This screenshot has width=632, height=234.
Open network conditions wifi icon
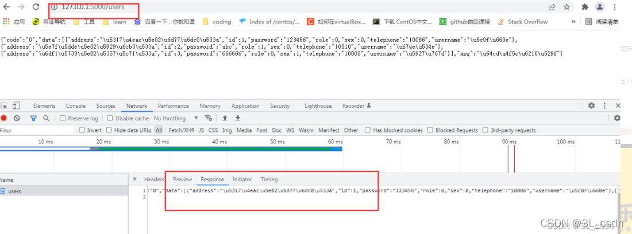point(208,118)
